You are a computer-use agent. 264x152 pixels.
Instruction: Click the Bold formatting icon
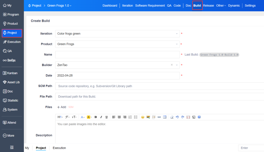pyautogui.click(x=96, y=117)
